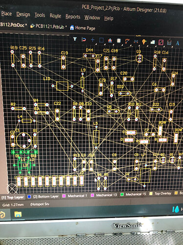Expand the align tool dropdown arrow
This screenshot has height=245, width=183.
pos(113,44)
